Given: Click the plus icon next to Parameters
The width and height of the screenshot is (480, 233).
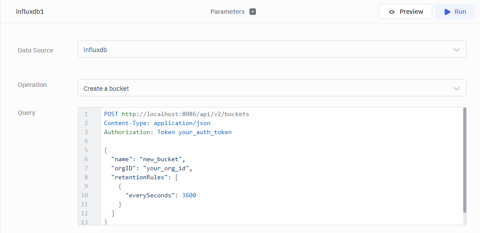Looking at the screenshot, I should point(253,12).
